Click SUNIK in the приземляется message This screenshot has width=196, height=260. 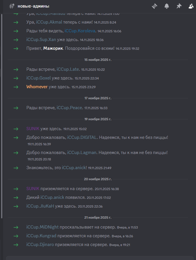coord(33,189)
